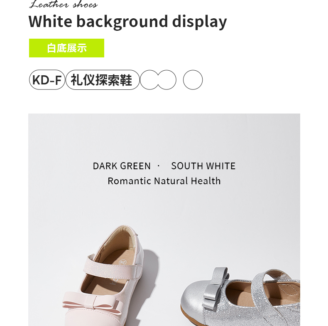Click the KD-F pill label
Image resolution: width=328 pixels, height=326 pixels.
click(x=47, y=80)
